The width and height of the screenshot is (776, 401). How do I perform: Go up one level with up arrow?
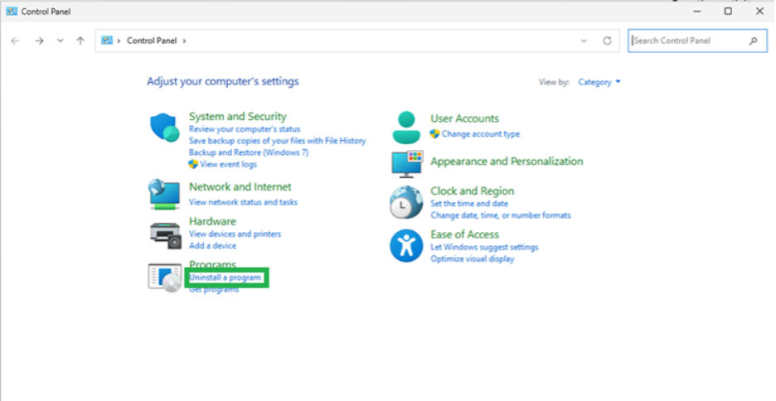[x=80, y=41]
